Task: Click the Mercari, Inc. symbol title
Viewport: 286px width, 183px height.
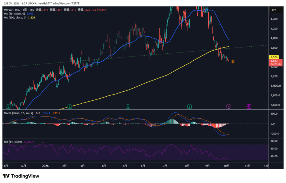Action: point(12,10)
